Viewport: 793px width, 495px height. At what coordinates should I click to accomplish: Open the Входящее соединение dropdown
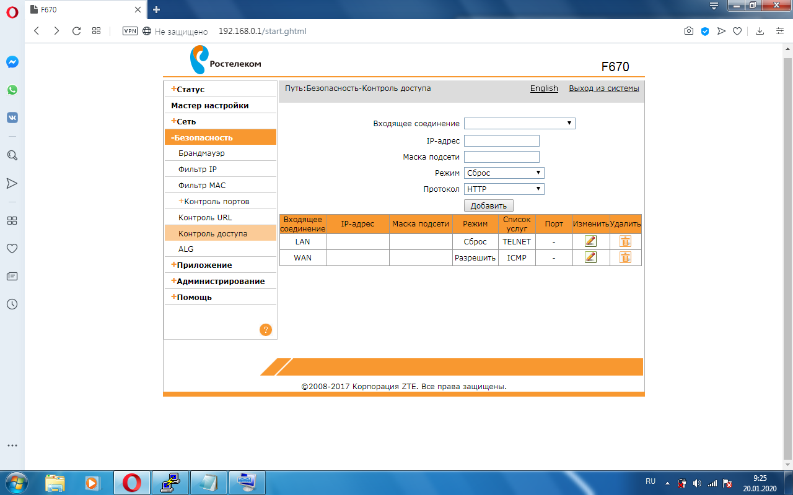pos(519,124)
